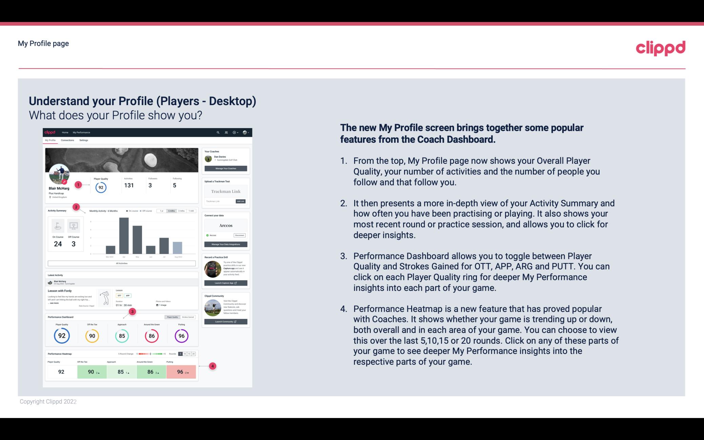Click the Putting performance ring icon

pos(181,336)
